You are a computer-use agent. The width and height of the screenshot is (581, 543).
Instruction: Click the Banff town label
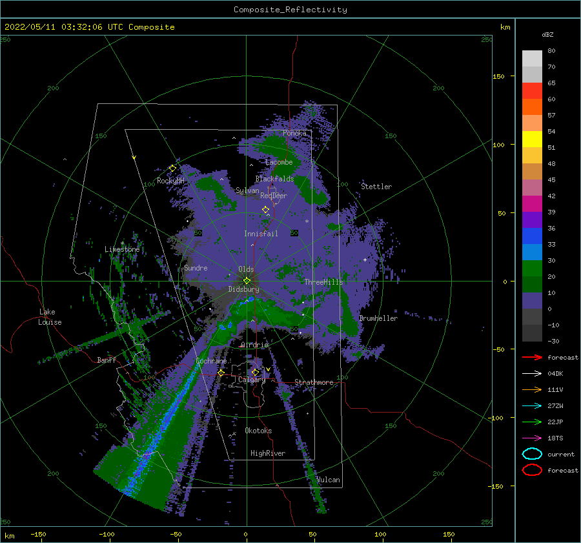coord(107,360)
